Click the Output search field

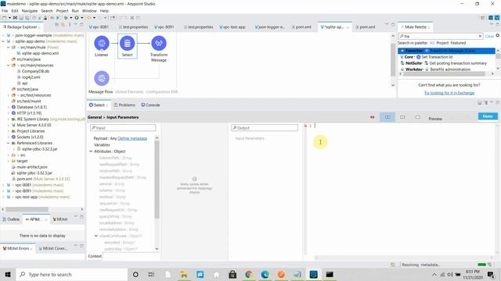coord(265,128)
